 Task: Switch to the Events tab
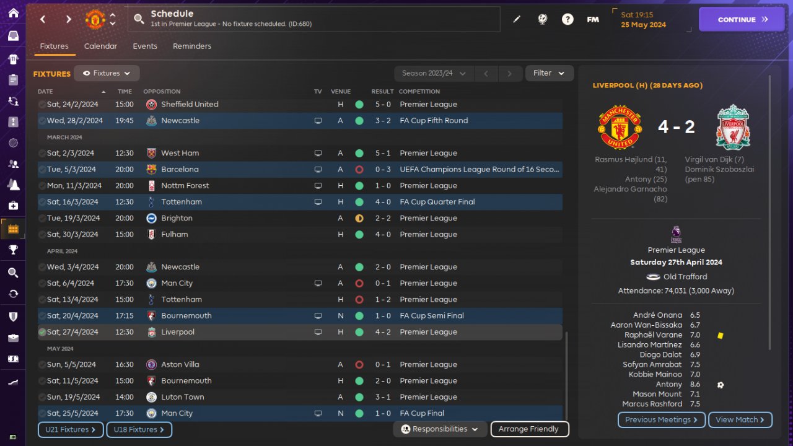click(x=145, y=46)
